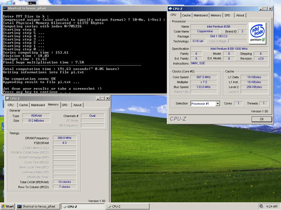The height and width of the screenshot is (210, 281).
Task: Click the OK button in CPU-Z
Action: click(x=262, y=119)
